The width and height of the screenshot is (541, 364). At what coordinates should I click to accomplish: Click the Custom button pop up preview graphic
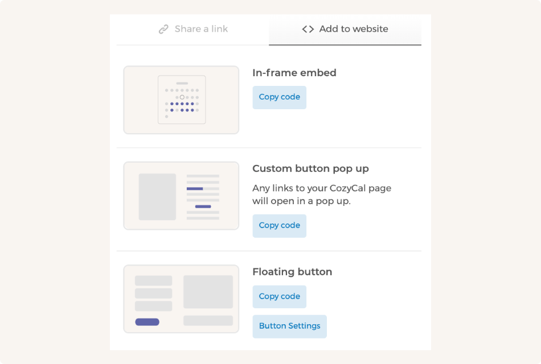pyautogui.click(x=181, y=195)
